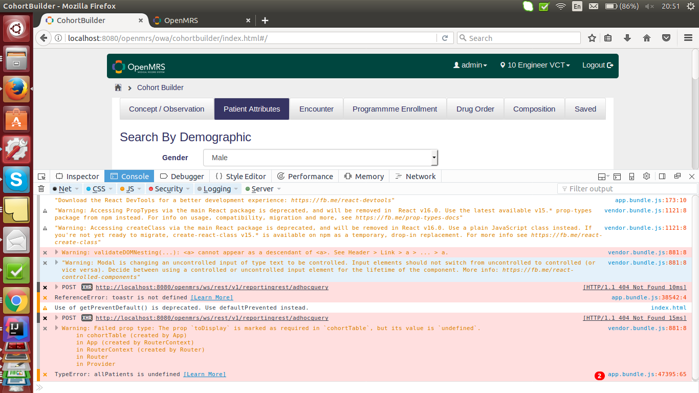
Task: Bookmark this page with the star icon
Action: (x=592, y=37)
